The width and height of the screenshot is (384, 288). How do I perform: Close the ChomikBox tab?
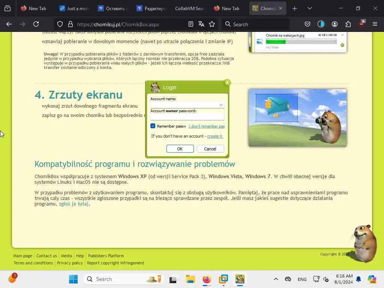(280, 8)
